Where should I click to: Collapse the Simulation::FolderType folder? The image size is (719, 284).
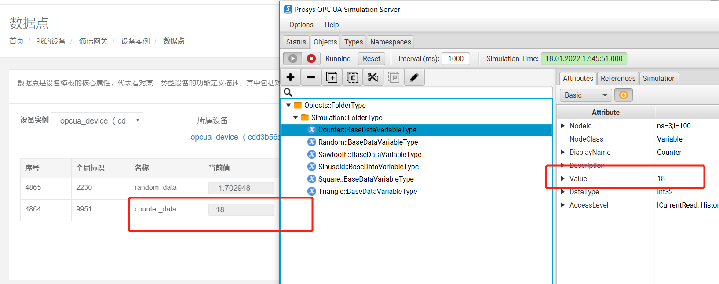(x=296, y=117)
